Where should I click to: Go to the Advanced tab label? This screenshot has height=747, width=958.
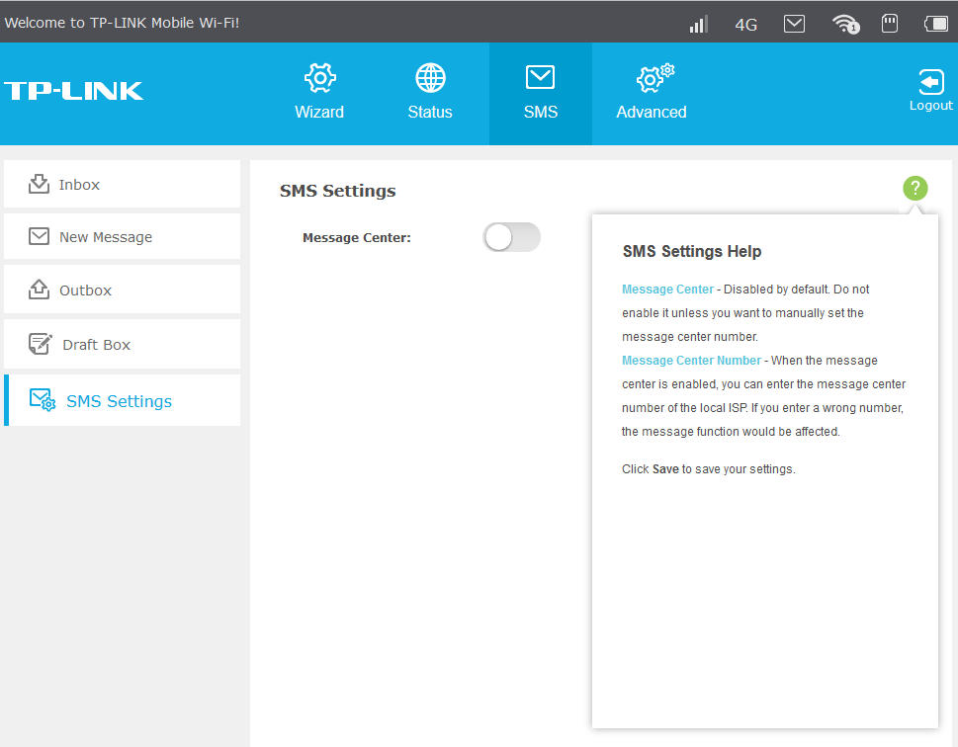tap(652, 112)
